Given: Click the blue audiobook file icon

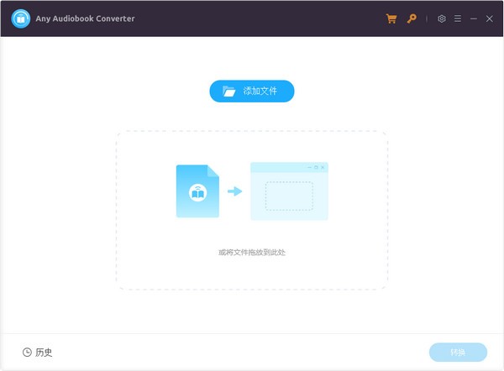Looking at the screenshot, I should [197, 191].
